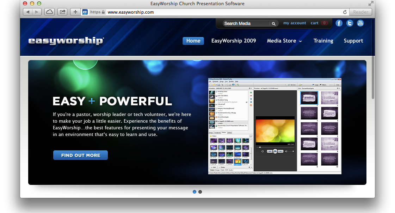Open the Media Store navigation item
This screenshot has height=213, width=395.
(x=282, y=41)
